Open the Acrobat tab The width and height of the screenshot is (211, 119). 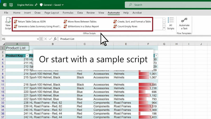137,13
